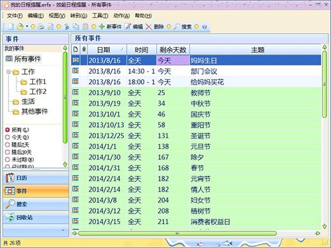
Task: Click the event list scroll up arrow
Action: click(324, 47)
